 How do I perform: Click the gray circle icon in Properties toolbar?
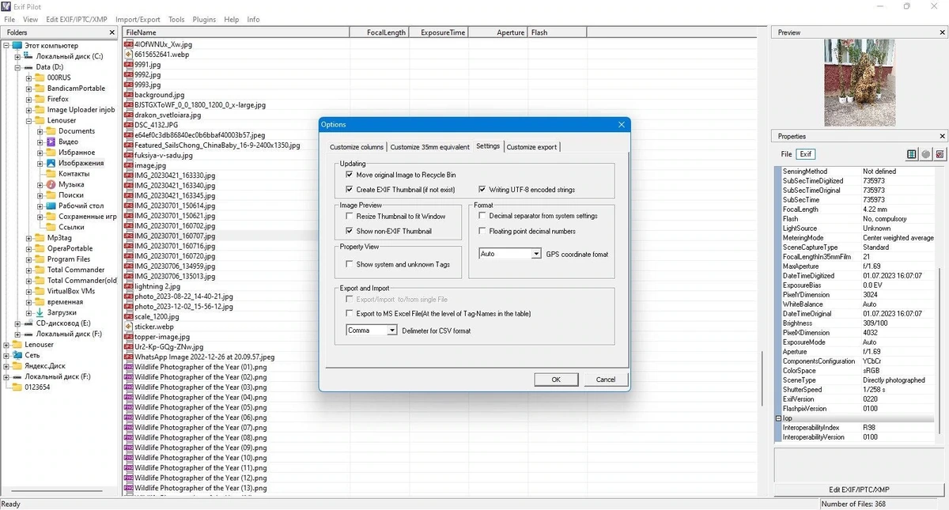pyautogui.click(x=925, y=154)
